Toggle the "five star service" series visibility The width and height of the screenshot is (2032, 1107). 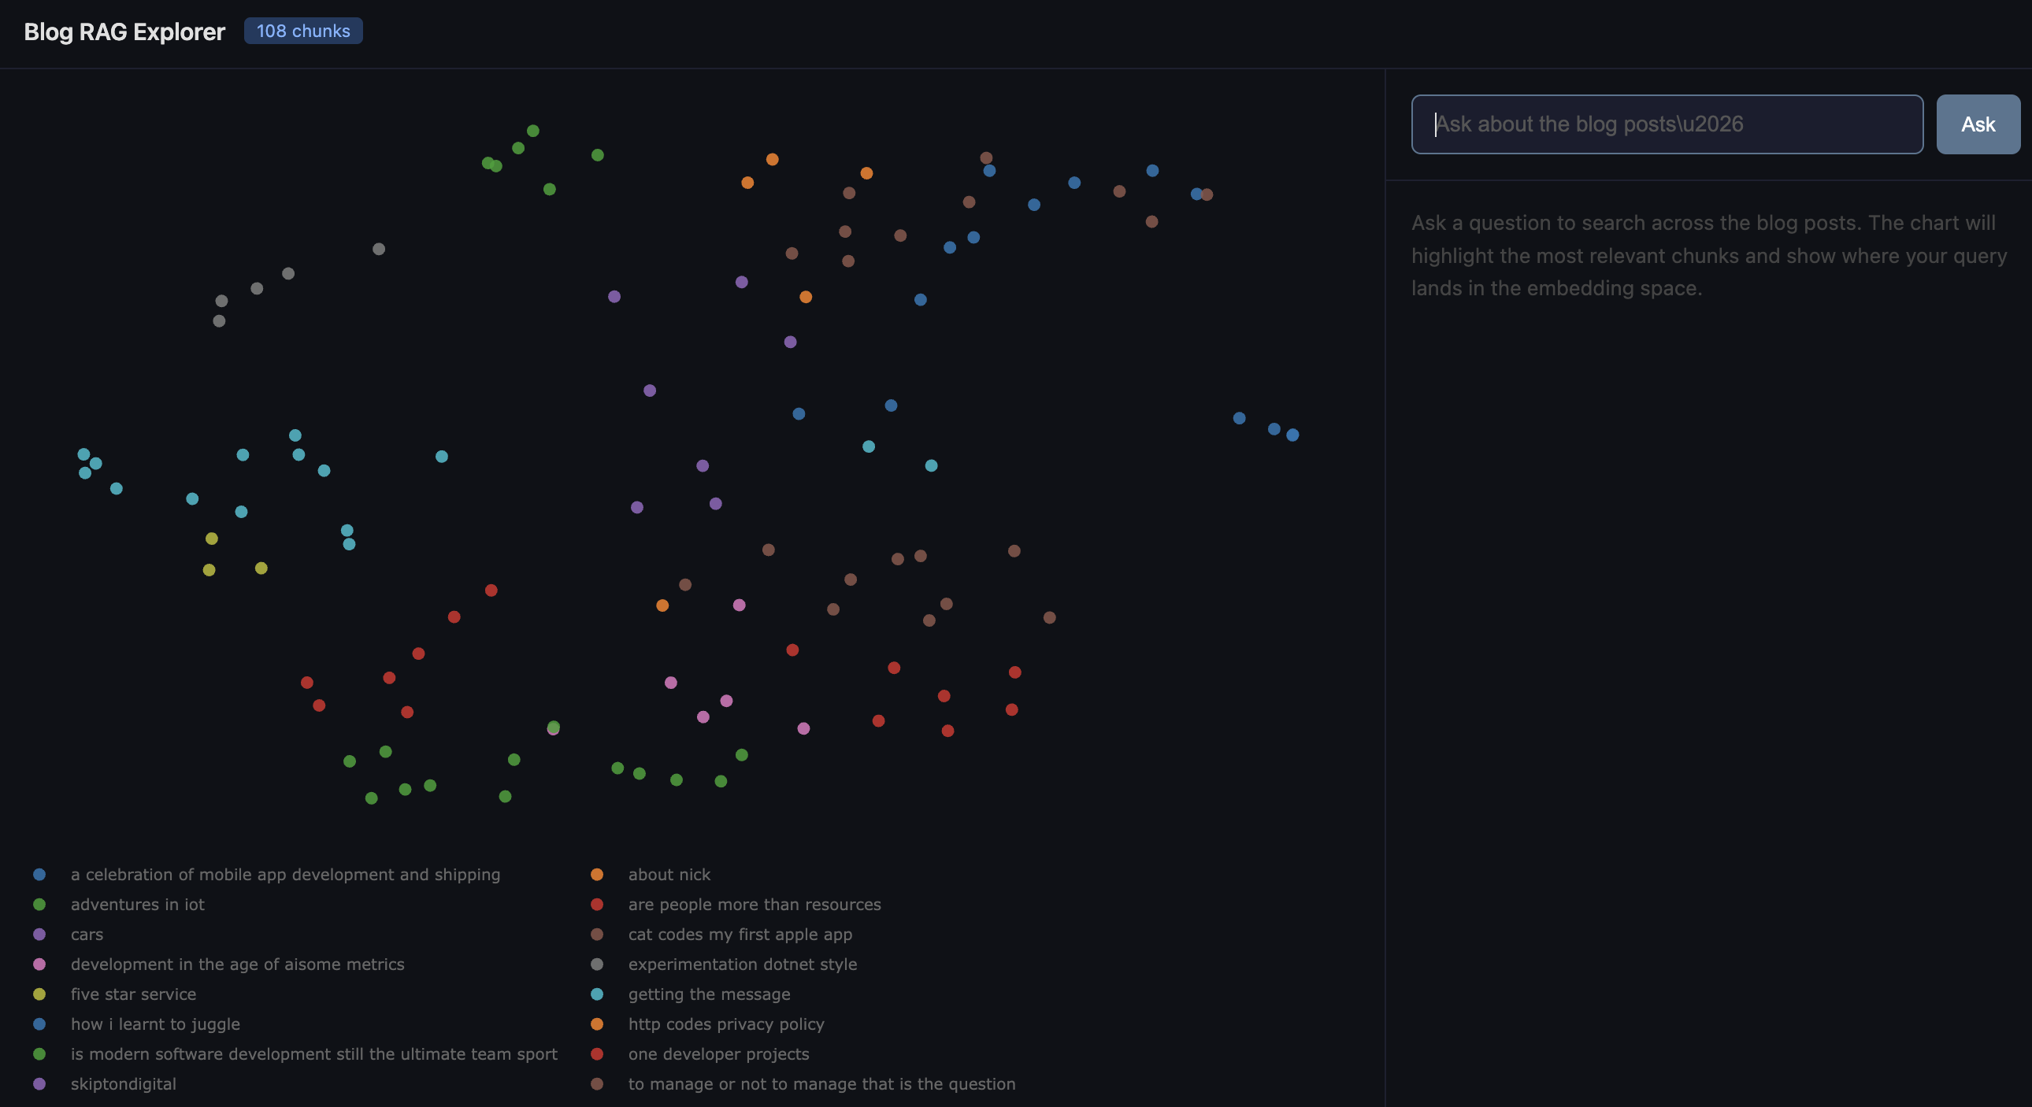click(39, 994)
